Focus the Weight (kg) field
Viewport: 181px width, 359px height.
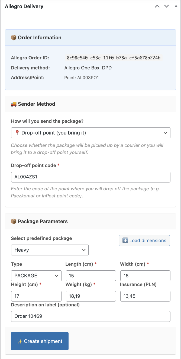coord(90,296)
